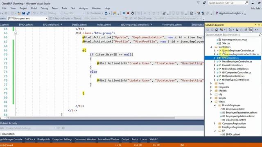This screenshot has width=262, height=147.
Task: Switch to the ViewProfile.cshtml tab
Action: (172, 24)
